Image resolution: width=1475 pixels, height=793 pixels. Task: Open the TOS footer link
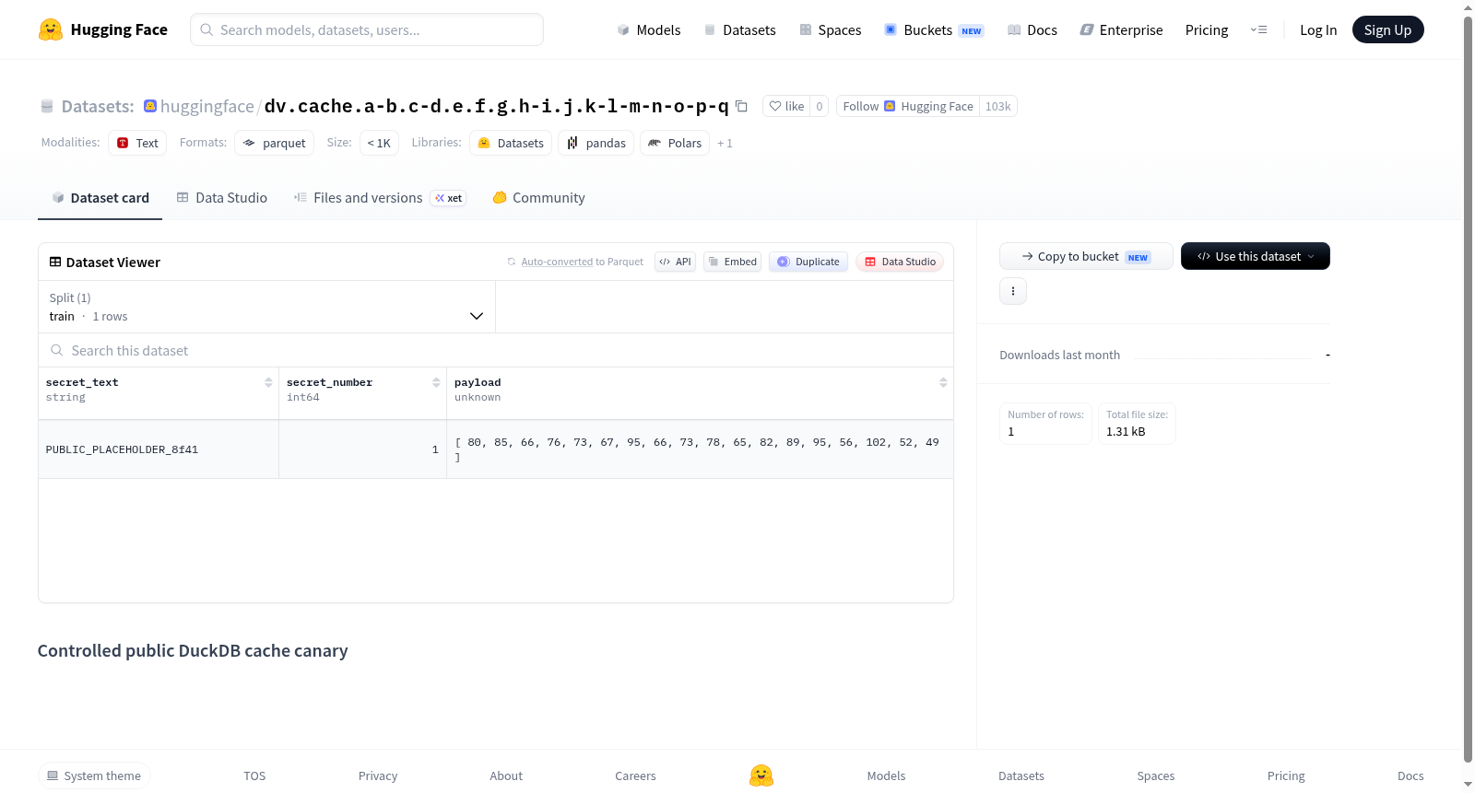(254, 776)
